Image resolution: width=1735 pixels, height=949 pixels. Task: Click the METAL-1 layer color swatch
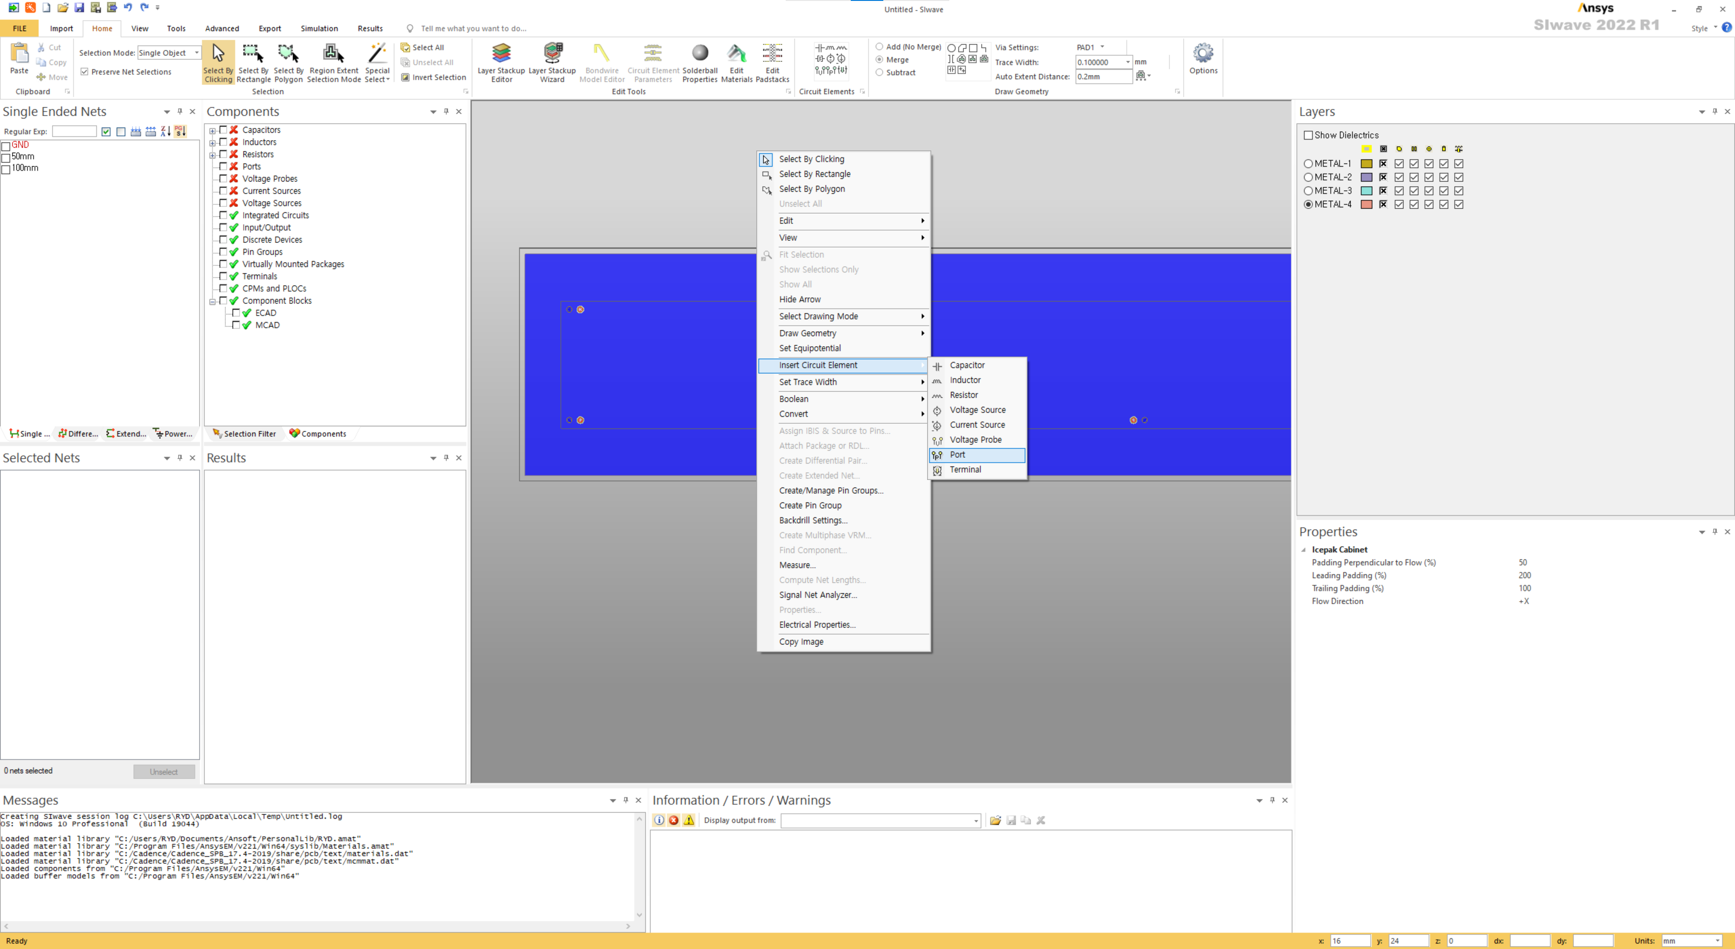point(1366,164)
